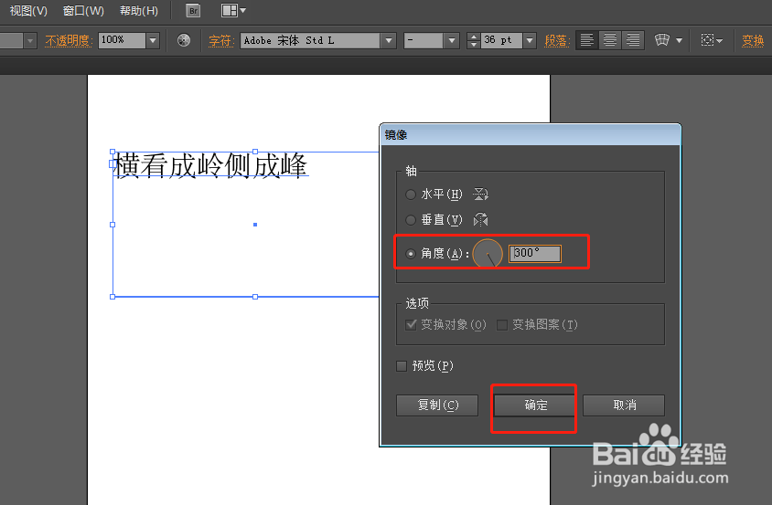The image size is (772, 505).
Task: Open the 段落 paragraph panel link
Action: pos(557,40)
